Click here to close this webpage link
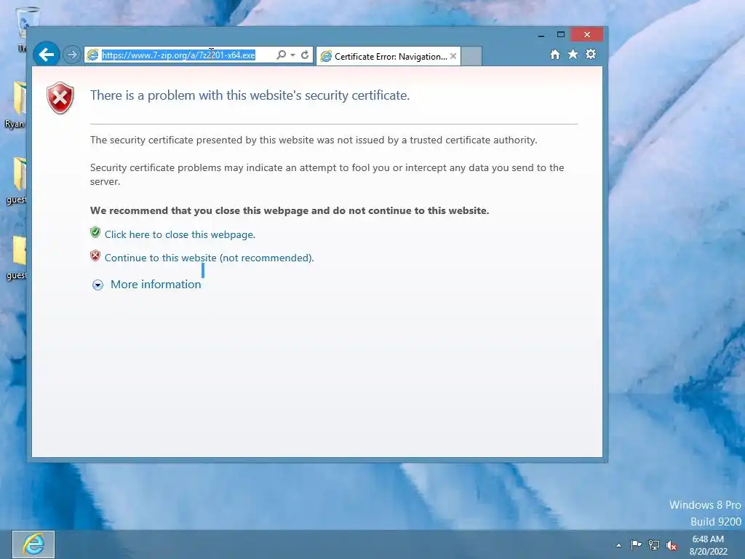This screenshot has width=745, height=559. tap(180, 234)
